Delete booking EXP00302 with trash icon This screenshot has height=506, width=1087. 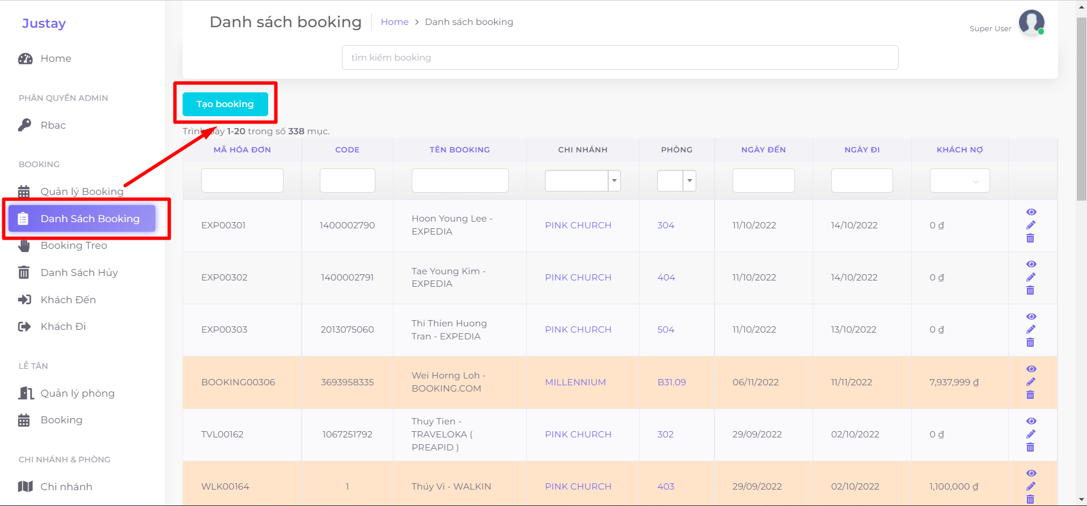point(1030,291)
